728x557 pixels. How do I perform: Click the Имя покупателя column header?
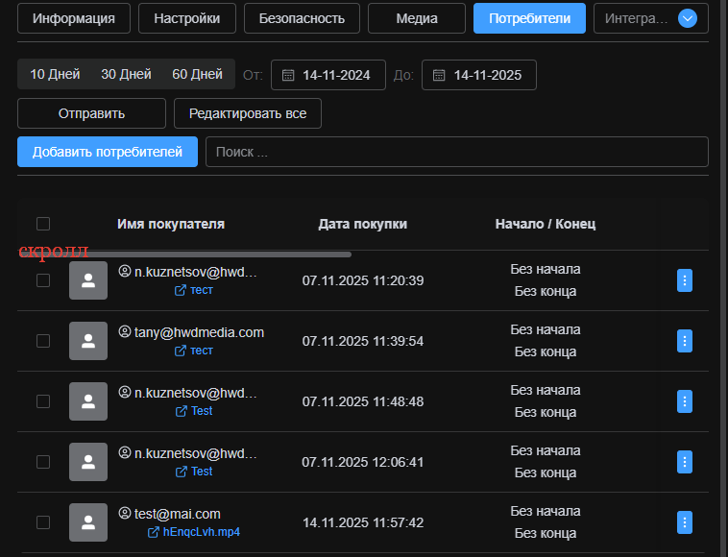(171, 224)
